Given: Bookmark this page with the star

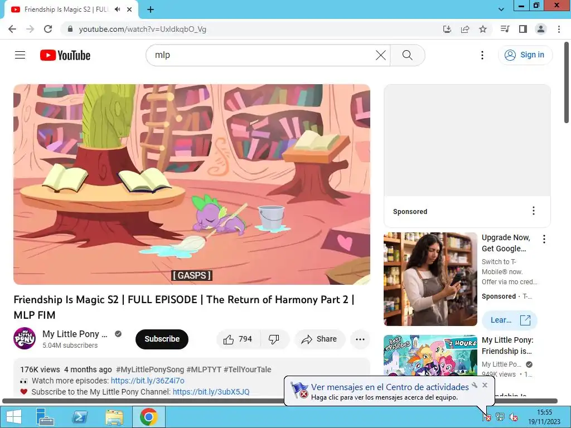Looking at the screenshot, I should (x=483, y=29).
